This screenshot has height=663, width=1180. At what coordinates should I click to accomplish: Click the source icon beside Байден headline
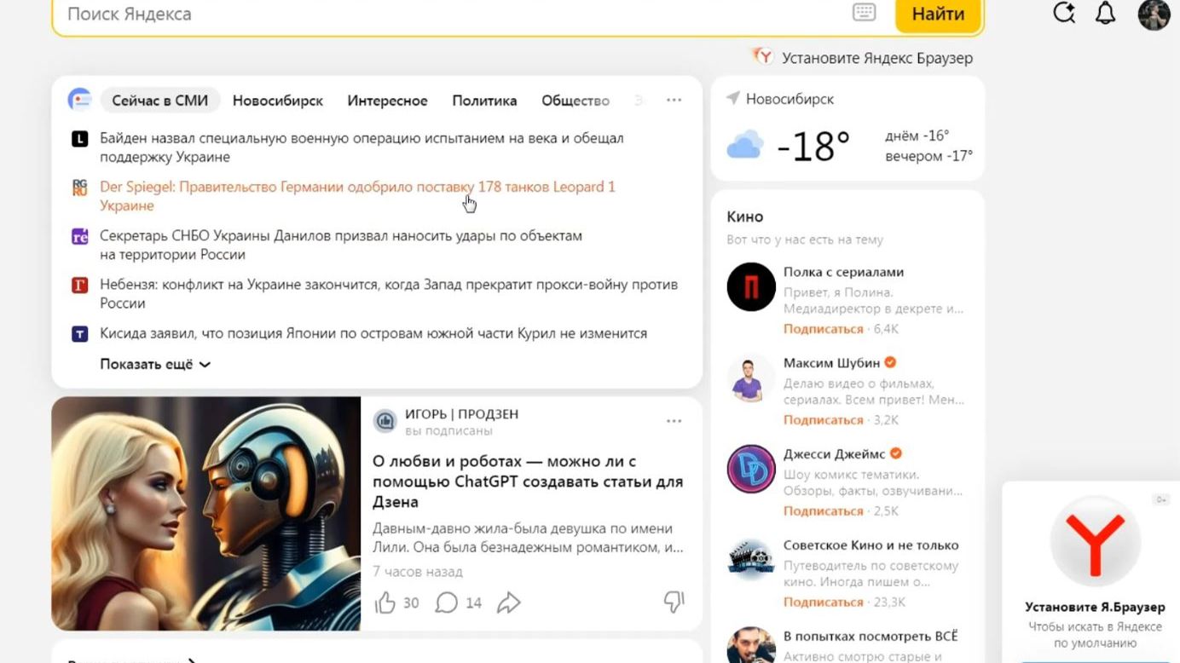pyautogui.click(x=79, y=139)
